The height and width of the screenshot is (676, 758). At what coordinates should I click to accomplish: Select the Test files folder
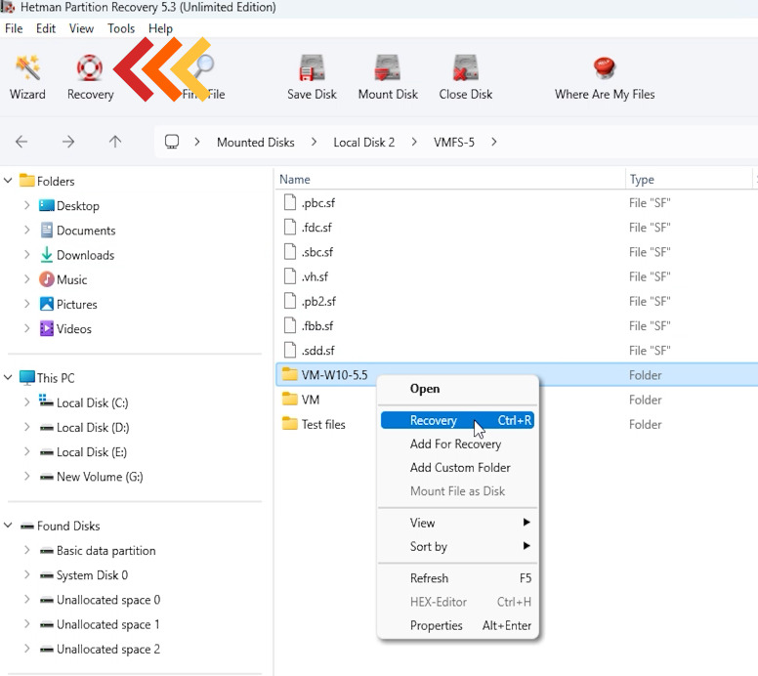coord(323,425)
